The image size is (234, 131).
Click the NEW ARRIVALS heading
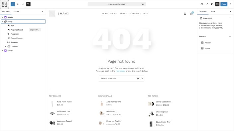point(105,96)
